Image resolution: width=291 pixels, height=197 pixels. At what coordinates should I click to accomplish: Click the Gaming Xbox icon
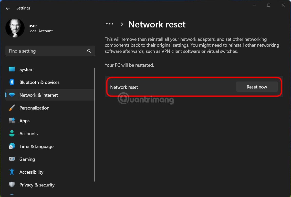(12, 159)
